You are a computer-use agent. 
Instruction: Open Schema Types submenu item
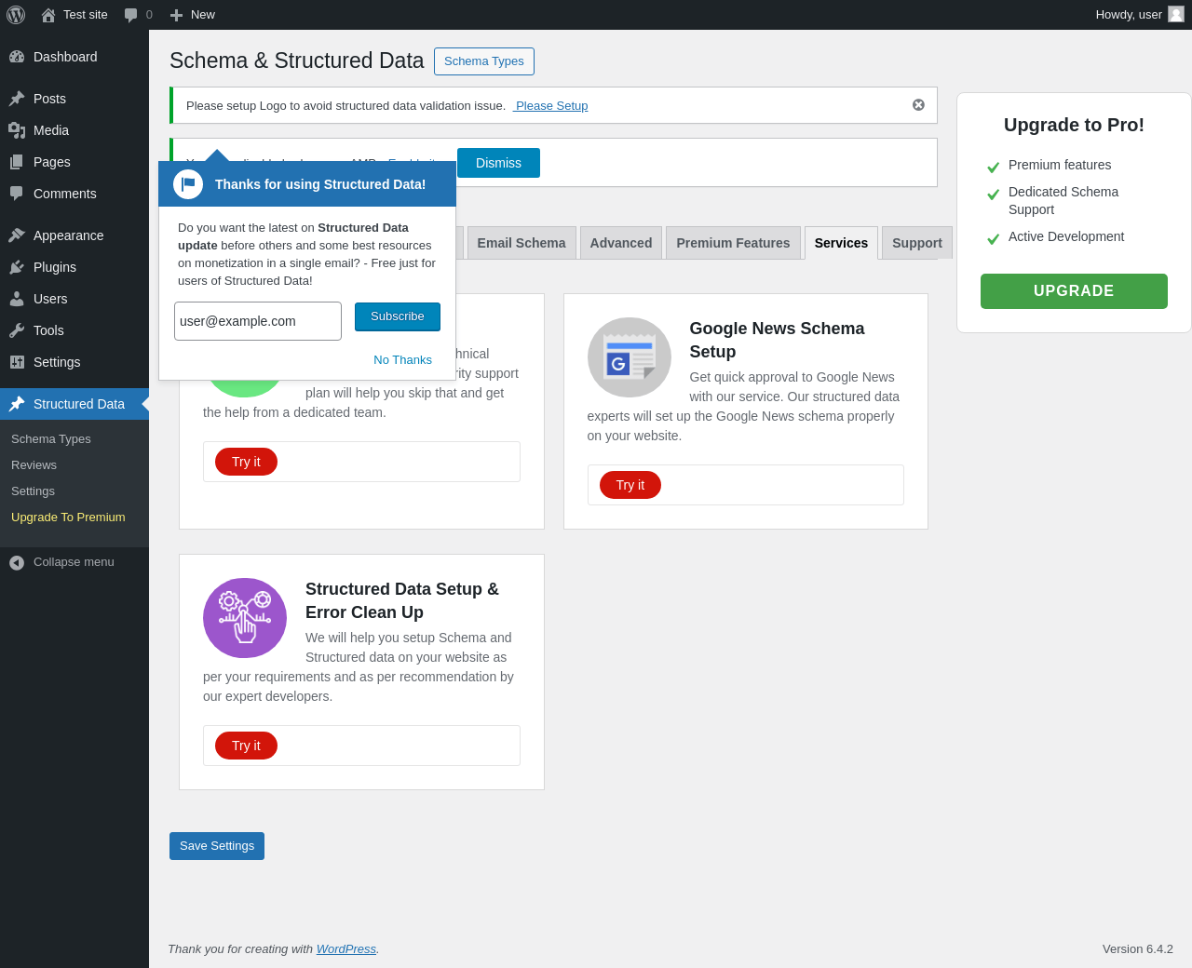click(x=51, y=439)
